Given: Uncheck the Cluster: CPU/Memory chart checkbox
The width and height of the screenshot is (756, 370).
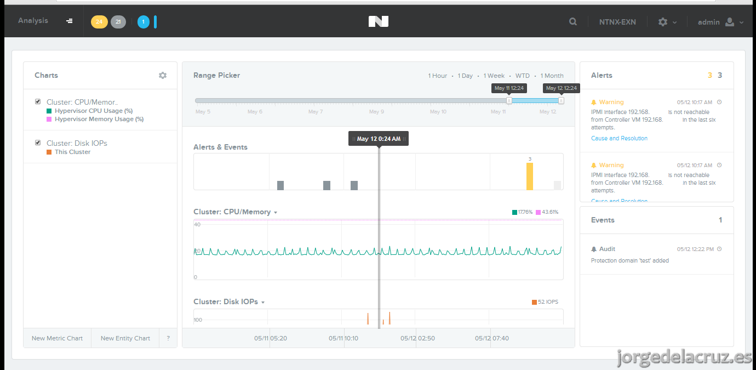Looking at the screenshot, I should pos(38,101).
